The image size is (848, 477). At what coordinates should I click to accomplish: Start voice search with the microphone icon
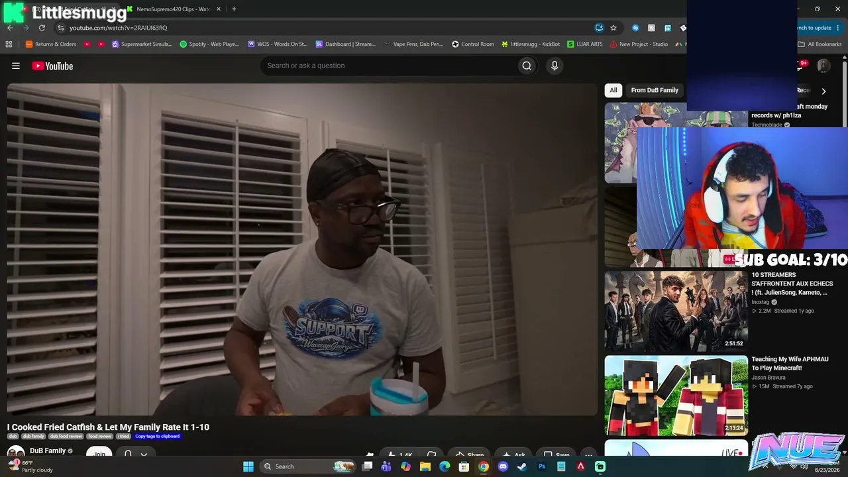click(555, 66)
